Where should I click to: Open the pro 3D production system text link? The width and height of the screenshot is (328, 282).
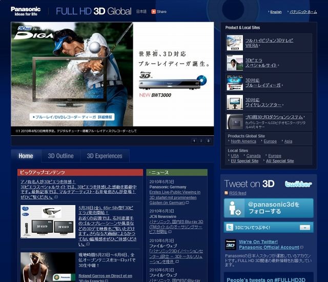click(x=274, y=117)
